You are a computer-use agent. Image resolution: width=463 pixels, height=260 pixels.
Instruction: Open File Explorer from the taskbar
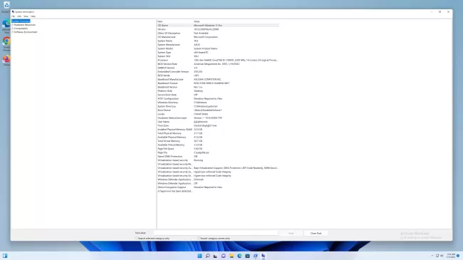[x=231, y=256]
